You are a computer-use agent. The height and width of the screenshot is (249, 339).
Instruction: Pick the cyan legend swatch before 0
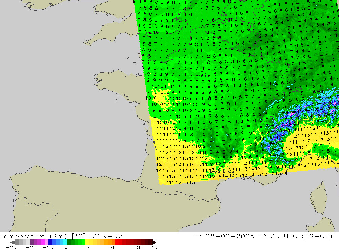point(65,242)
